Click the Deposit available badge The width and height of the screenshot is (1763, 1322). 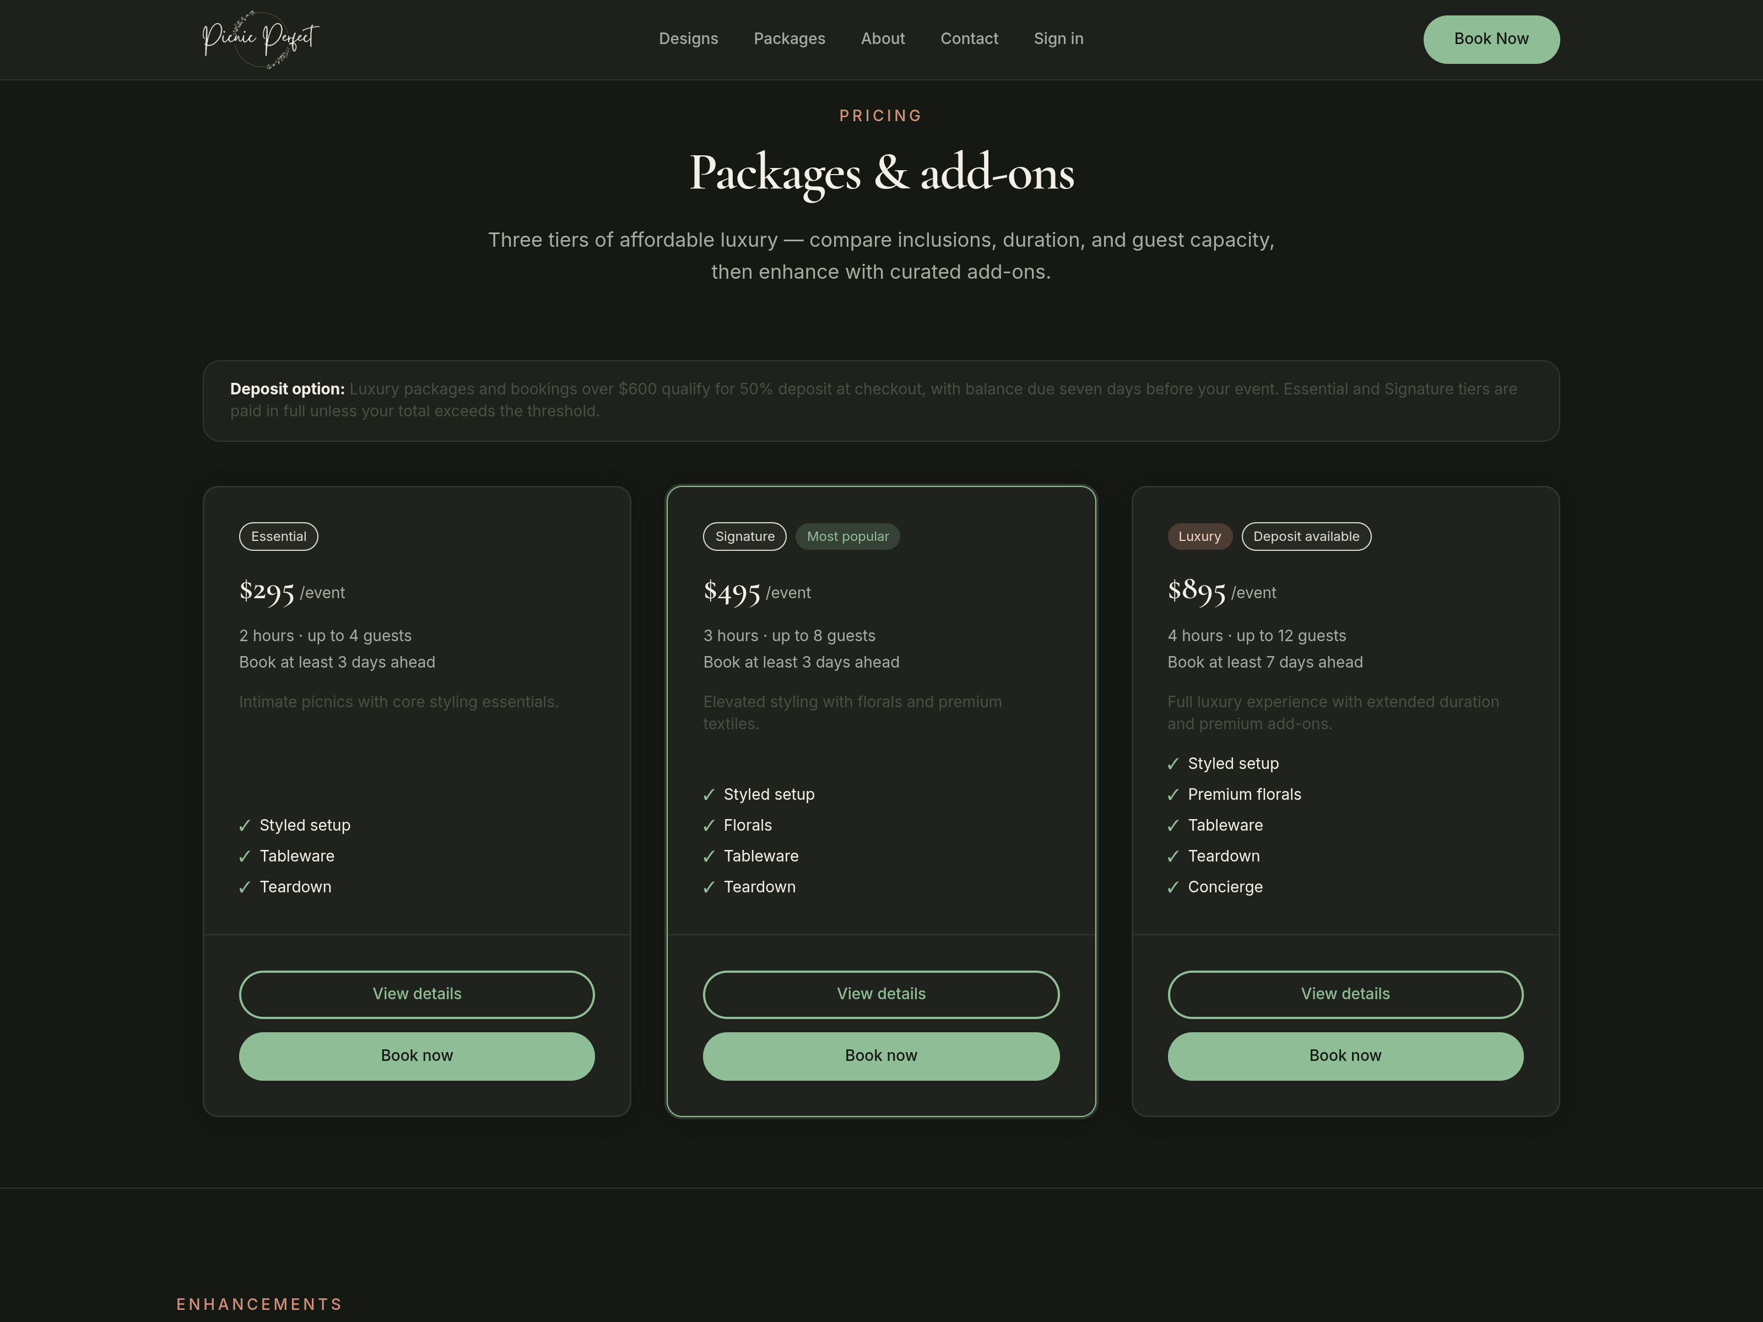[1306, 537]
